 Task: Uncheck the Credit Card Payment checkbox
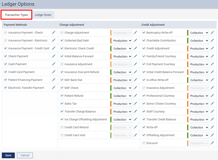(6, 72)
